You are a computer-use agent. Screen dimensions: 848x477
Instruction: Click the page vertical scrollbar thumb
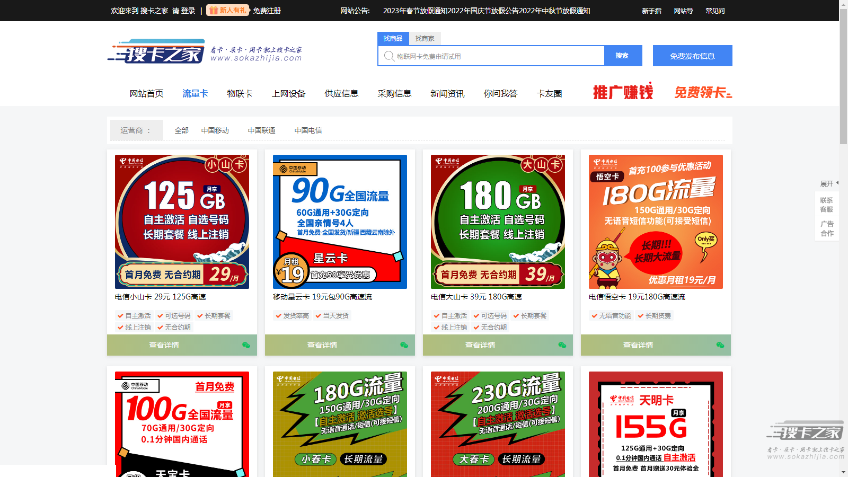point(844,76)
